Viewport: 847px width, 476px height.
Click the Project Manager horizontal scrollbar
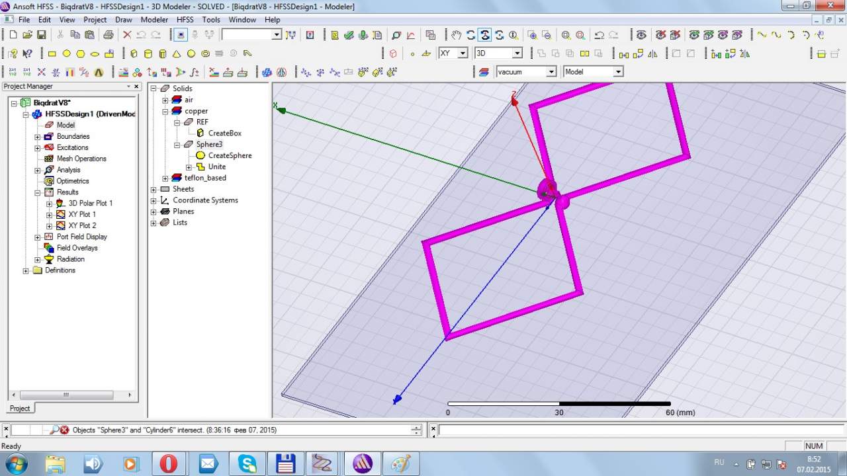click(x=66, y=395)
